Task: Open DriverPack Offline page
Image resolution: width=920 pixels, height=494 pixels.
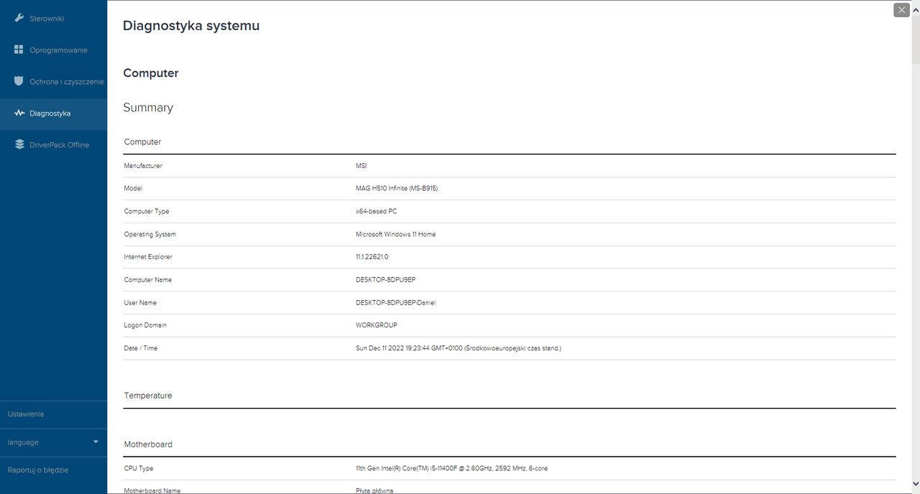Action: (x=59, y=145)
